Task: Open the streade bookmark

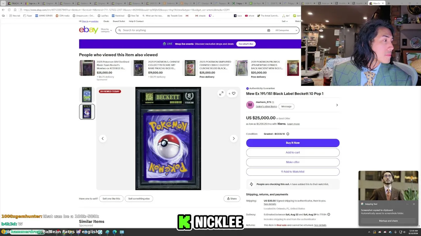Action: 200,16
